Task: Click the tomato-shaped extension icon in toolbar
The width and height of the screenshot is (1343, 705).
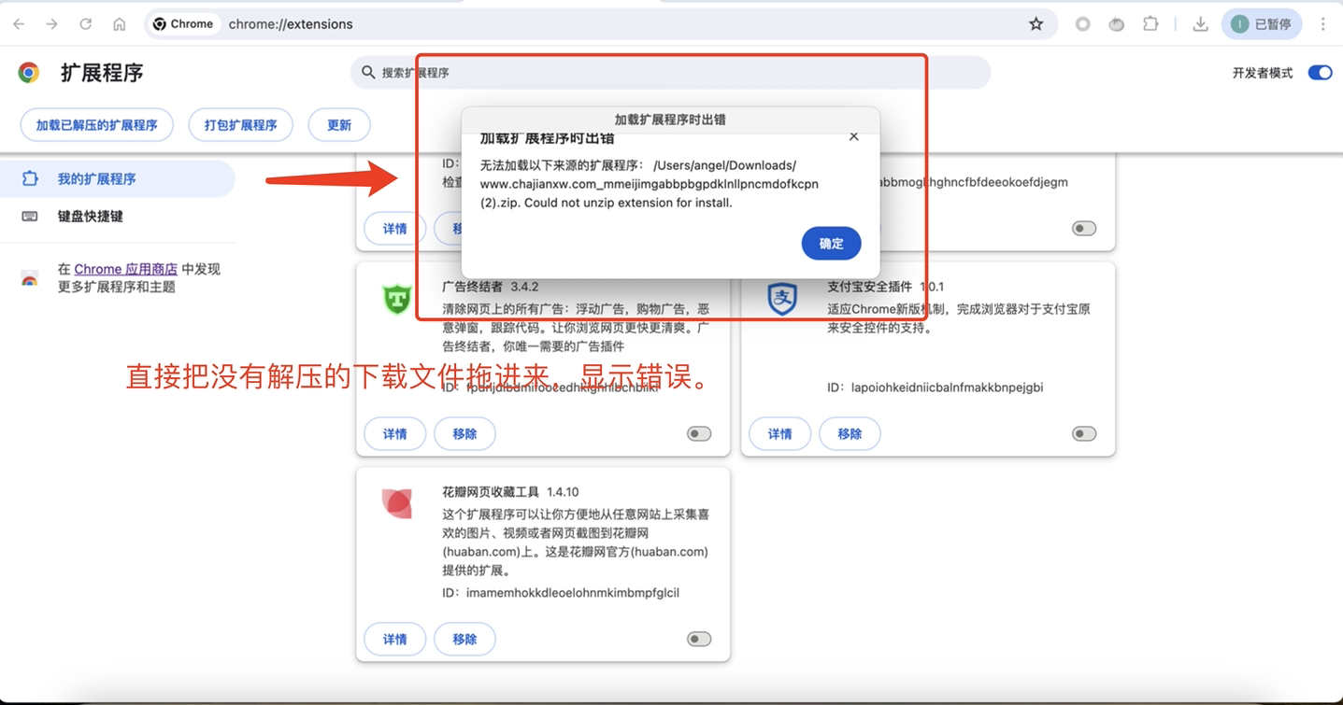Action: (1116, 24)
